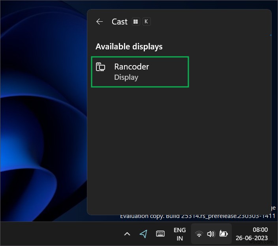Screen dimensions: 278x246
Task: Show hidden system tray icons
Action: [127, 234]
